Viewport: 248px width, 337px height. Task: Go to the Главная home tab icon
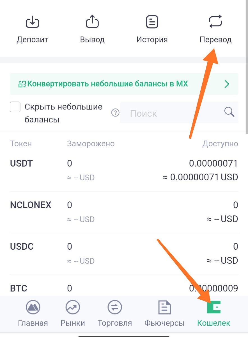[x=33, y=308]
